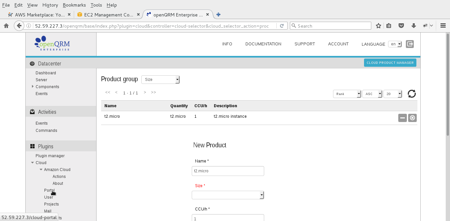The height and width of the screenshot is (221, 450).
Task: Open the Rank sort-field dropdown
Action: coord(347,94)
